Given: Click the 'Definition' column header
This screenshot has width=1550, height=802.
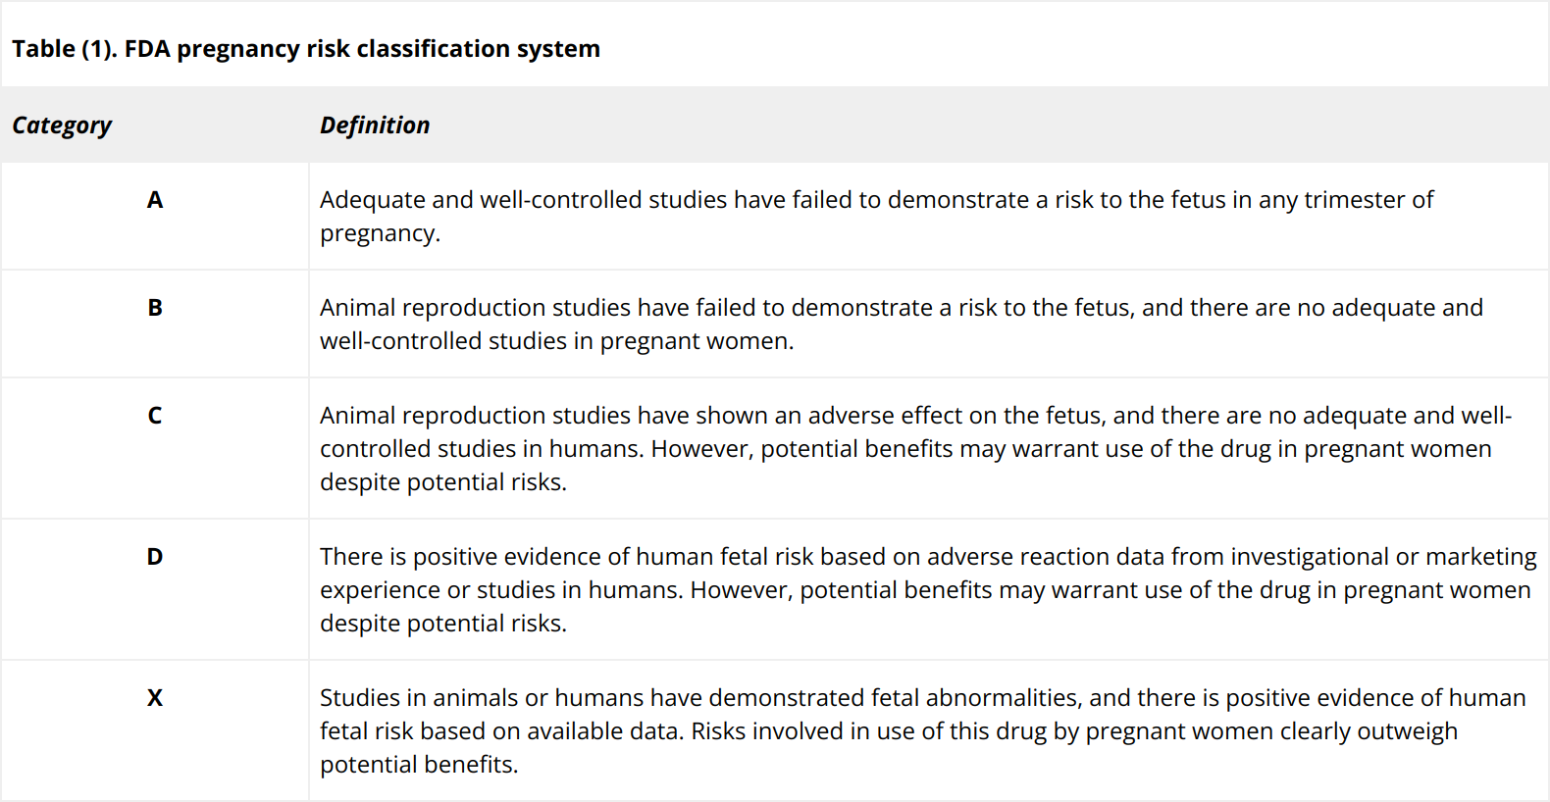Looking at the screenshot, I should click(375, 125).
